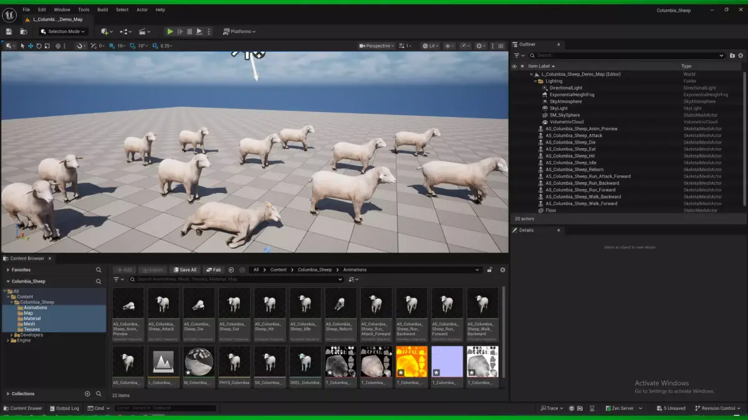Open the Build menu
748x420 pixels.
(103, 10)
